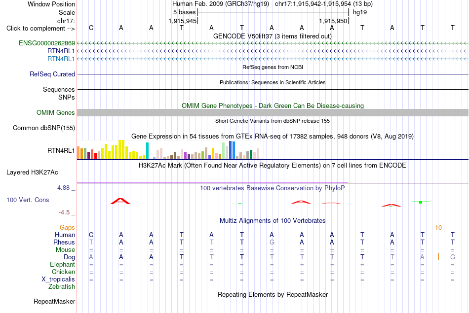Viewport: 469px width, 313px height.
Task: Click the orange '10' gap count
Action: coord(438,228)
